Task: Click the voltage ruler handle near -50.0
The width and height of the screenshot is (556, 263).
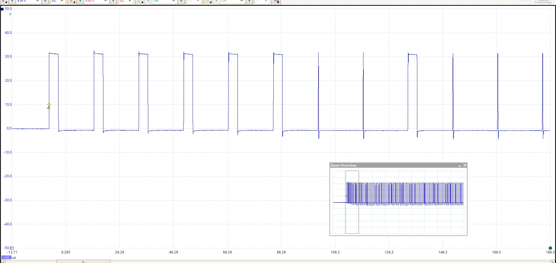Action: click(12, 248)
